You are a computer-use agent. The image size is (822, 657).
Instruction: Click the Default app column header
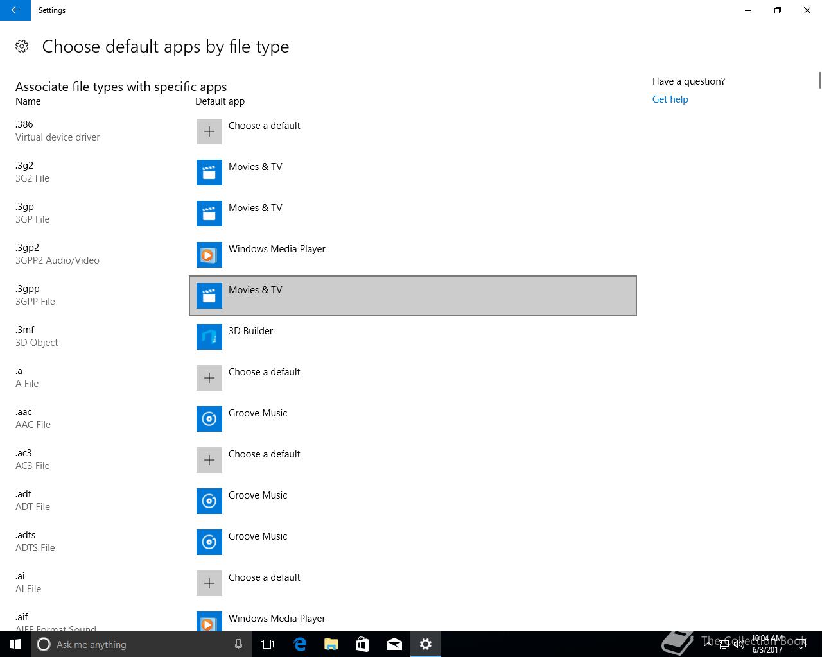tap(220, 101)
